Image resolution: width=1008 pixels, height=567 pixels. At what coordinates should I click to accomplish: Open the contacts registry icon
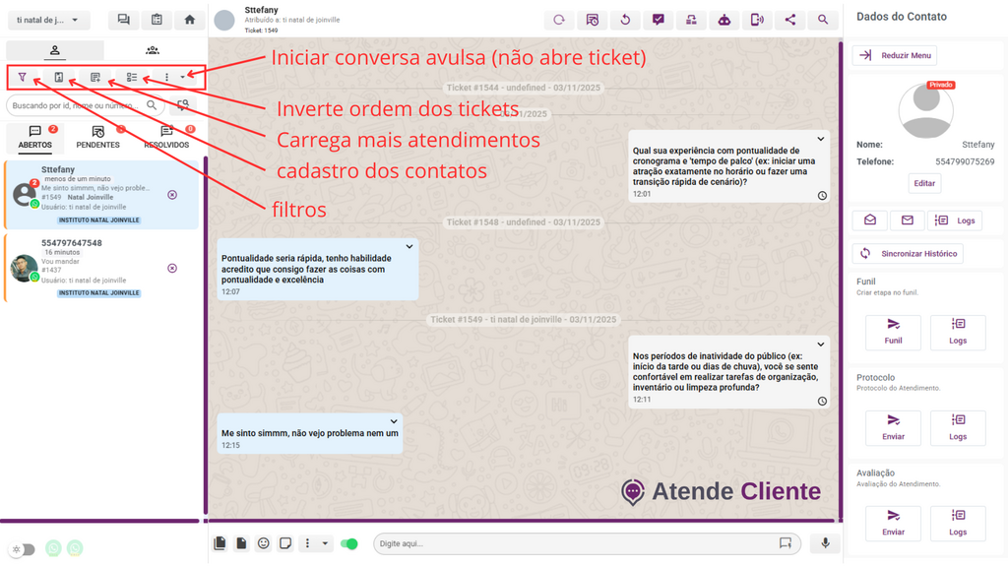59,77
